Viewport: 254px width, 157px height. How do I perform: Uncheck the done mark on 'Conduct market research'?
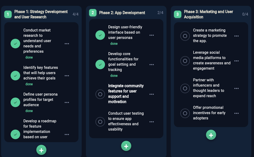(15, 43)
